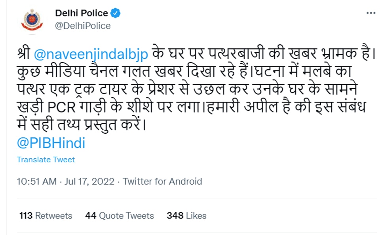The width and height of the screenshot is (384, 235).
Task: Click the 10:51 AM time
Action: click(x=36, y=182)
